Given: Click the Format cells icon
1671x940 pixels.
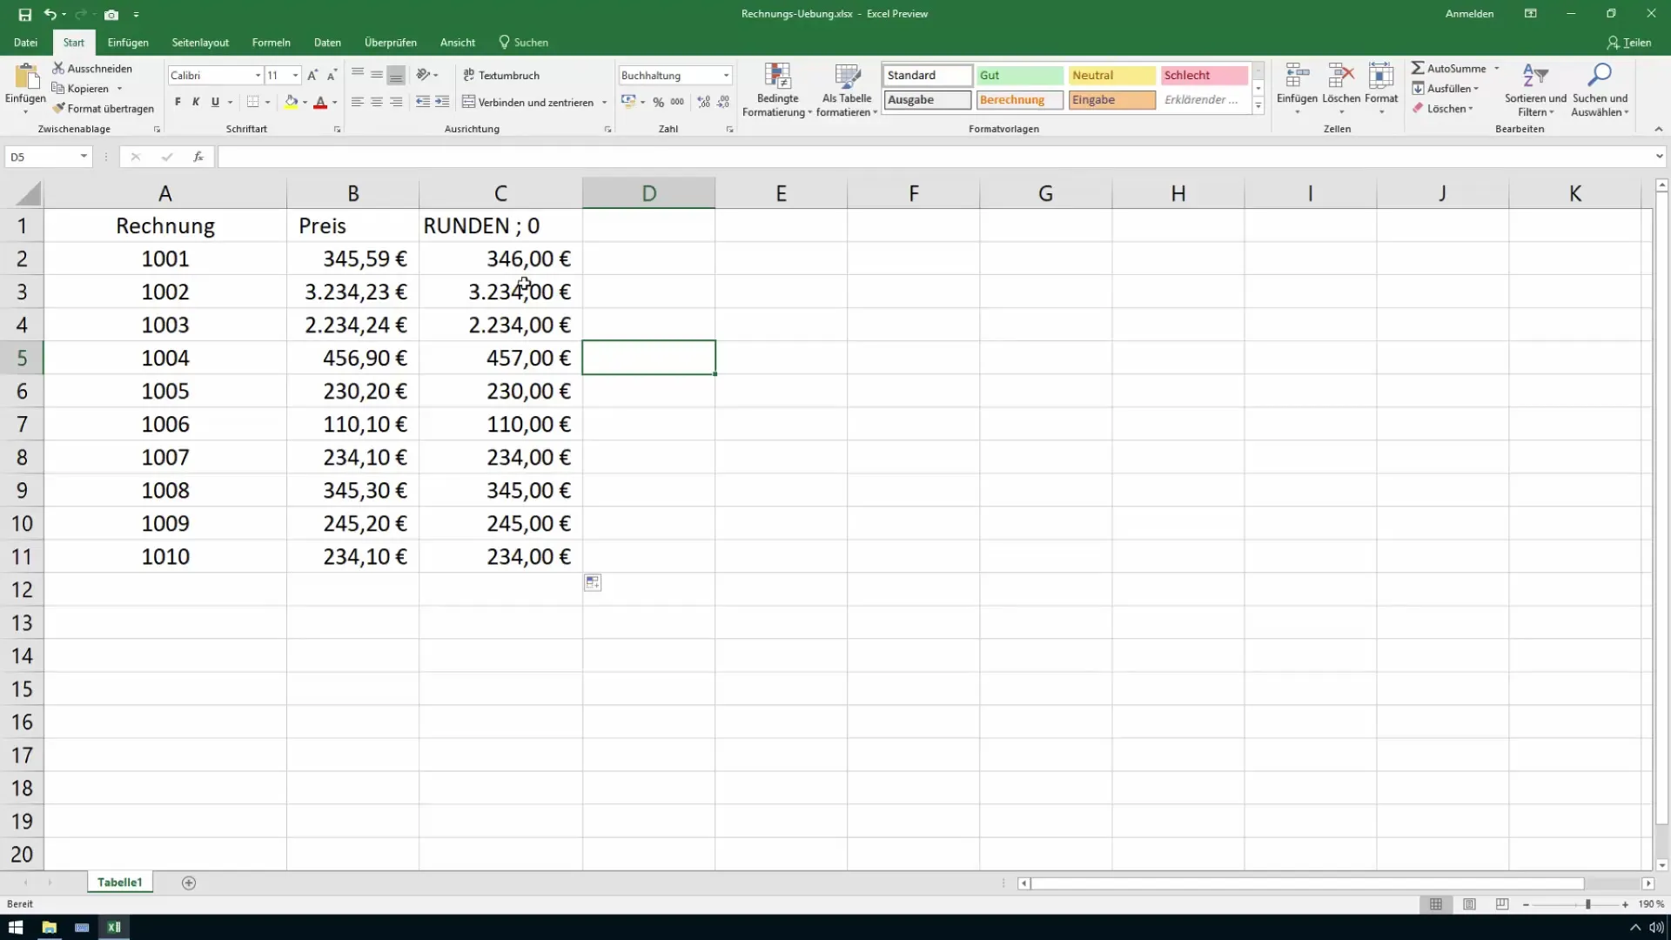Looking at the screenshot, I should (x=1381, y=77).
